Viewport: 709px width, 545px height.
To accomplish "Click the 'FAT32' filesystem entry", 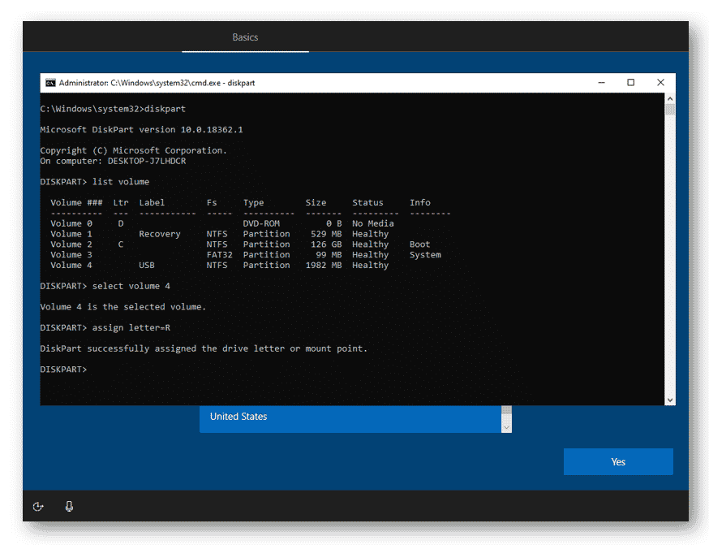I will click(219, 255).
